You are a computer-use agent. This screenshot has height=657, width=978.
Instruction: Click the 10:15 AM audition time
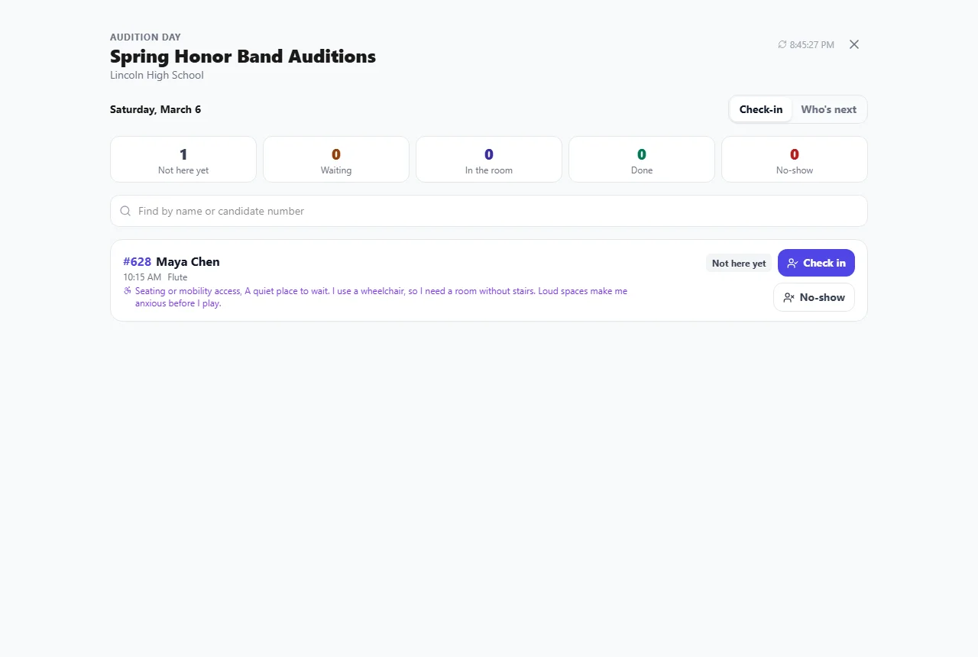(142, 277)
